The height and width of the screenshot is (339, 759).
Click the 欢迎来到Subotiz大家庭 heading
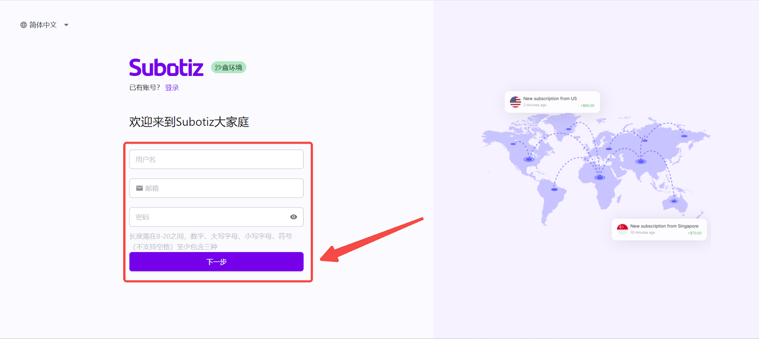189,122
